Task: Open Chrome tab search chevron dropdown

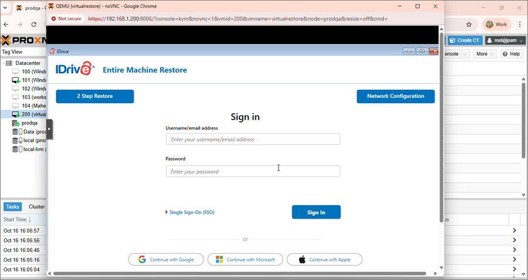Action: [5, 8]
